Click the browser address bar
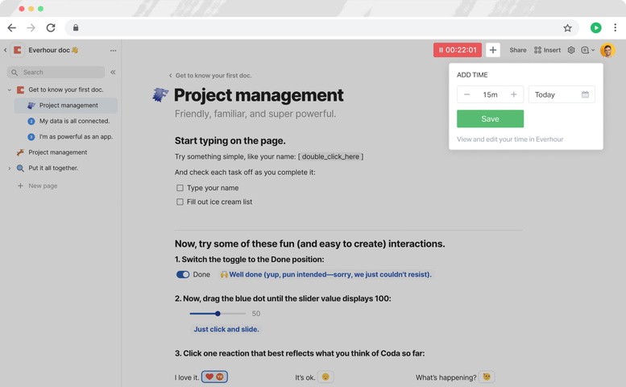The height and width of the screenshot is (387, 626). [321, 27]
